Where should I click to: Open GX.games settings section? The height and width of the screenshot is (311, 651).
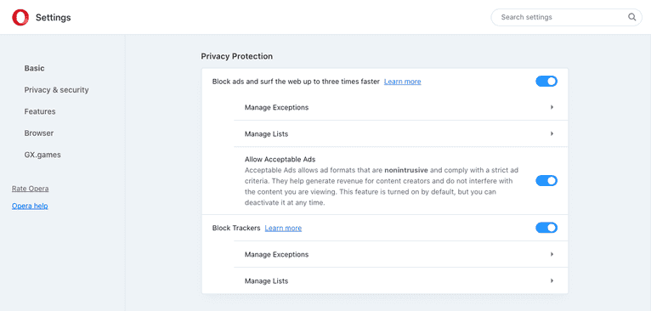(x=42, y=155)
